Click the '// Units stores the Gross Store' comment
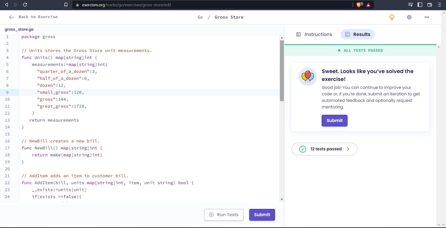446x228 pixels. click(87, 51)
